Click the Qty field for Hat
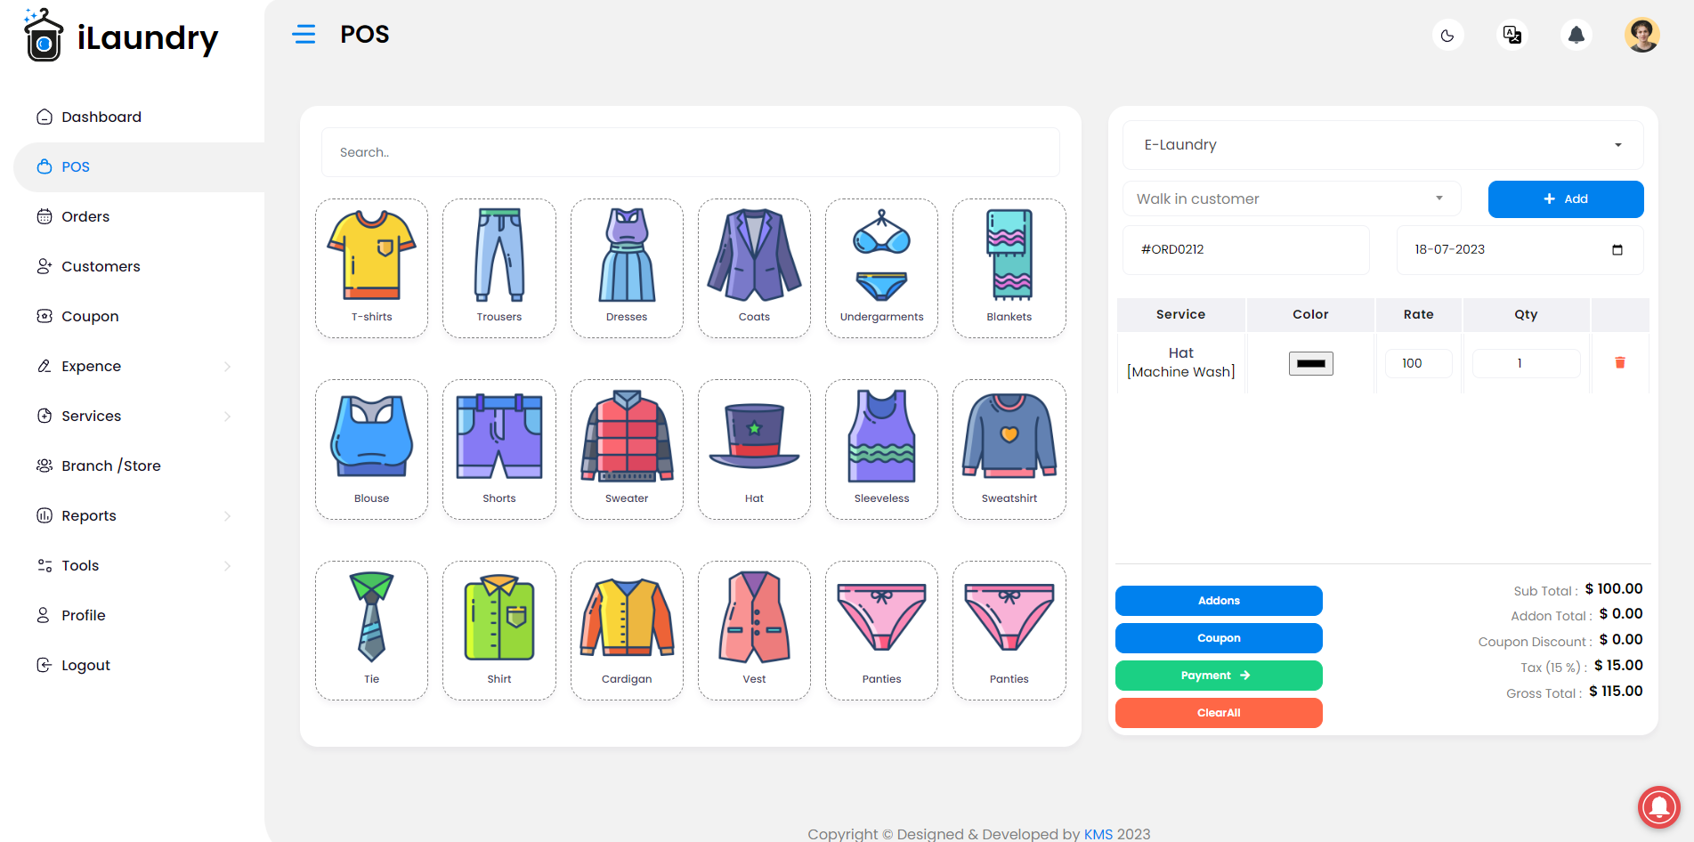Image resolution: width=1694 pixels, height=842 pixels. [x=1526, y=363]
